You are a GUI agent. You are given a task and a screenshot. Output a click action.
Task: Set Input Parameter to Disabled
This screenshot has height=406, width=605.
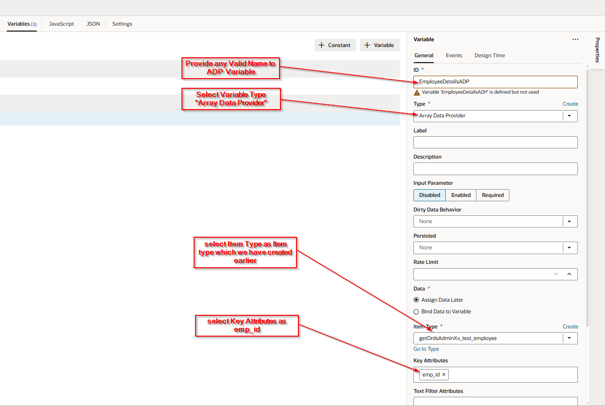click(x=429, y=195)
